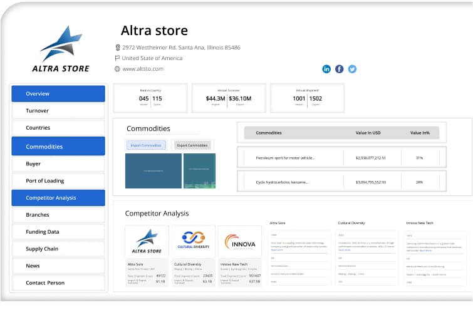Click the Altra Store comparison column header
Viewport: 473px width, 315px height.
(x=278, y=223)
